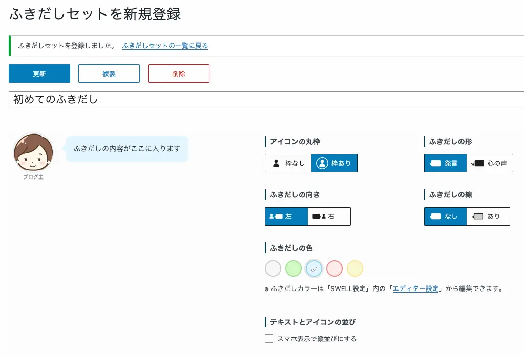524x357 pixels.
Task: Set balloon direction to 左
Action: coord(286,216)
